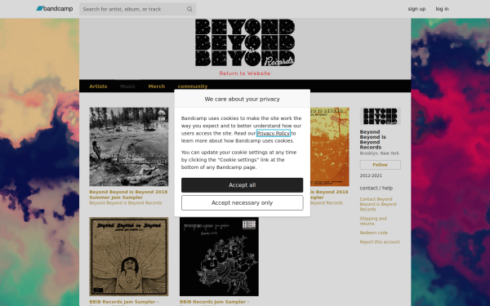490x306 pixels.
Task: Click the orange 2016 sampler album cover
Action: (x=330, y=147)
